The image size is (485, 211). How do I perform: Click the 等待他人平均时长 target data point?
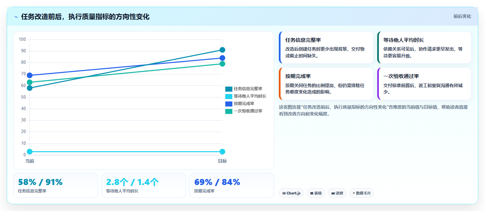point(222,152)
